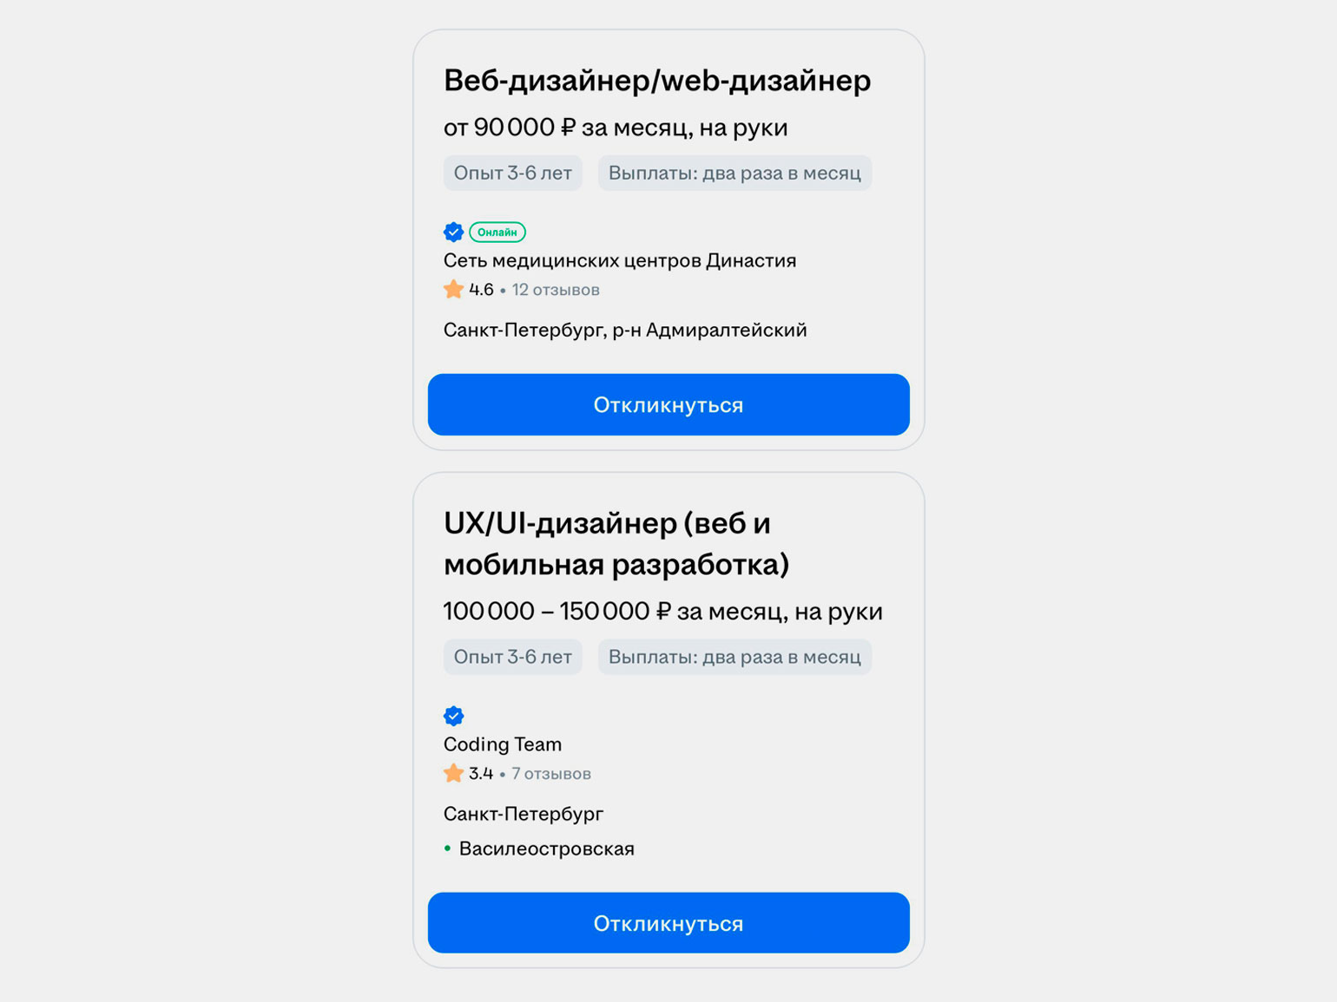Click verified badge above Coding Team

point(453,716)
